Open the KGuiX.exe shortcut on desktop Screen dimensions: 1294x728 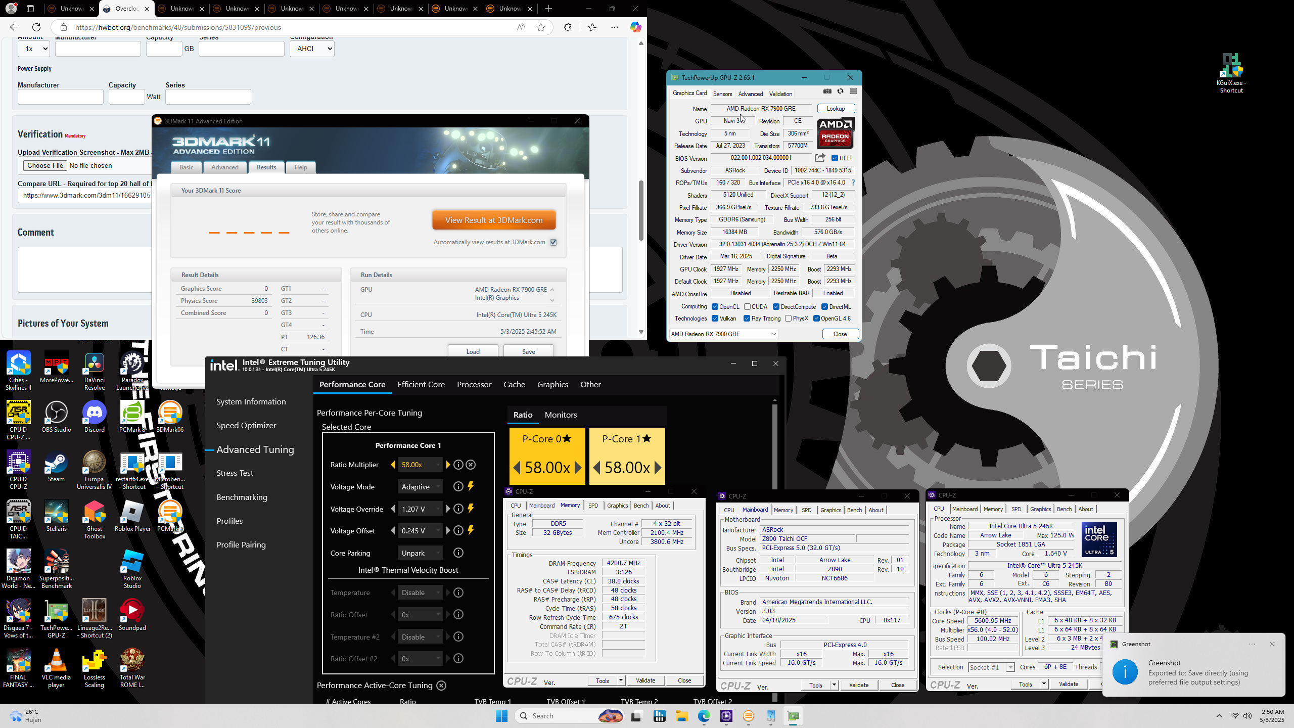coord(1231,73)
